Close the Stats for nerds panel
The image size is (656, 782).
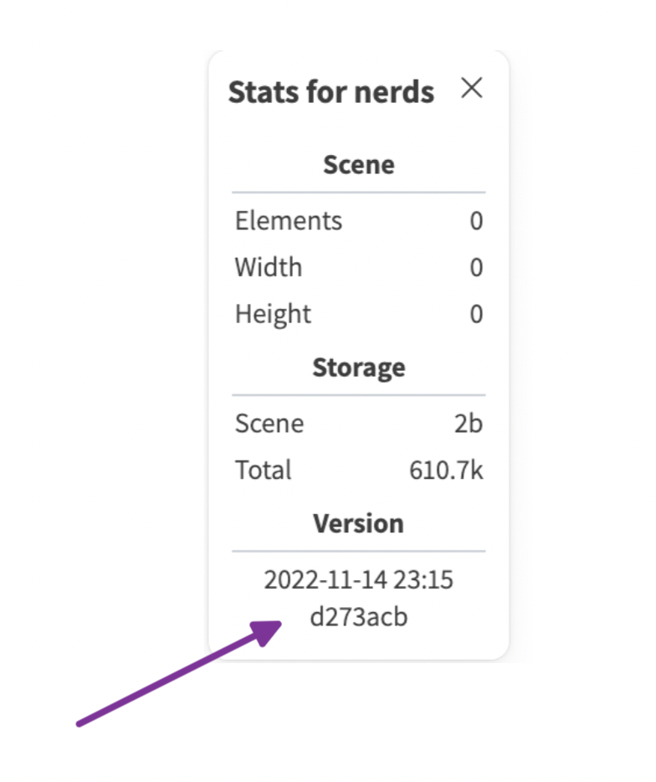click(473, 88)
